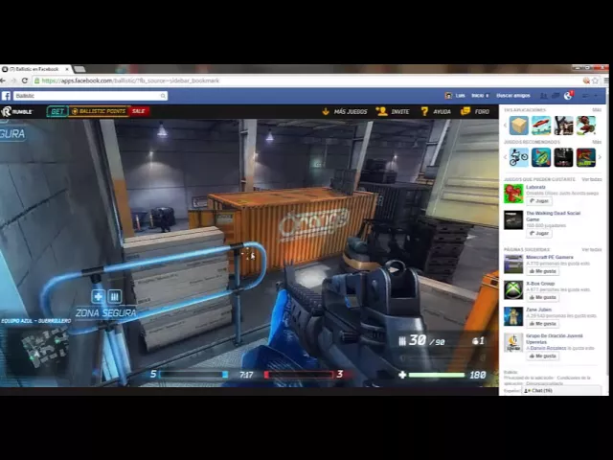This screenshot has width=613, height=460.
Task: Click Ver todas for Páginas Sugeridas
Action: [x=592, y=249]
